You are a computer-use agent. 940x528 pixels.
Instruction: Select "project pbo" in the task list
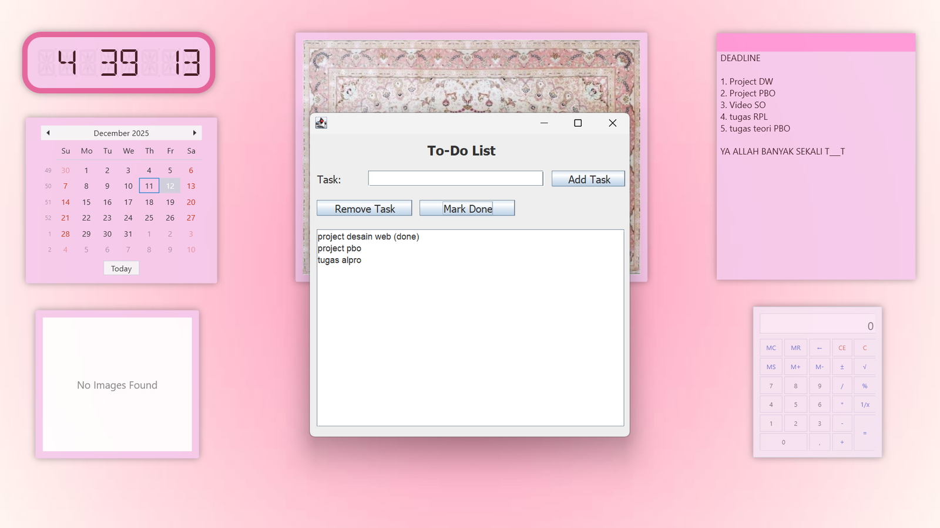coord(340,249)
